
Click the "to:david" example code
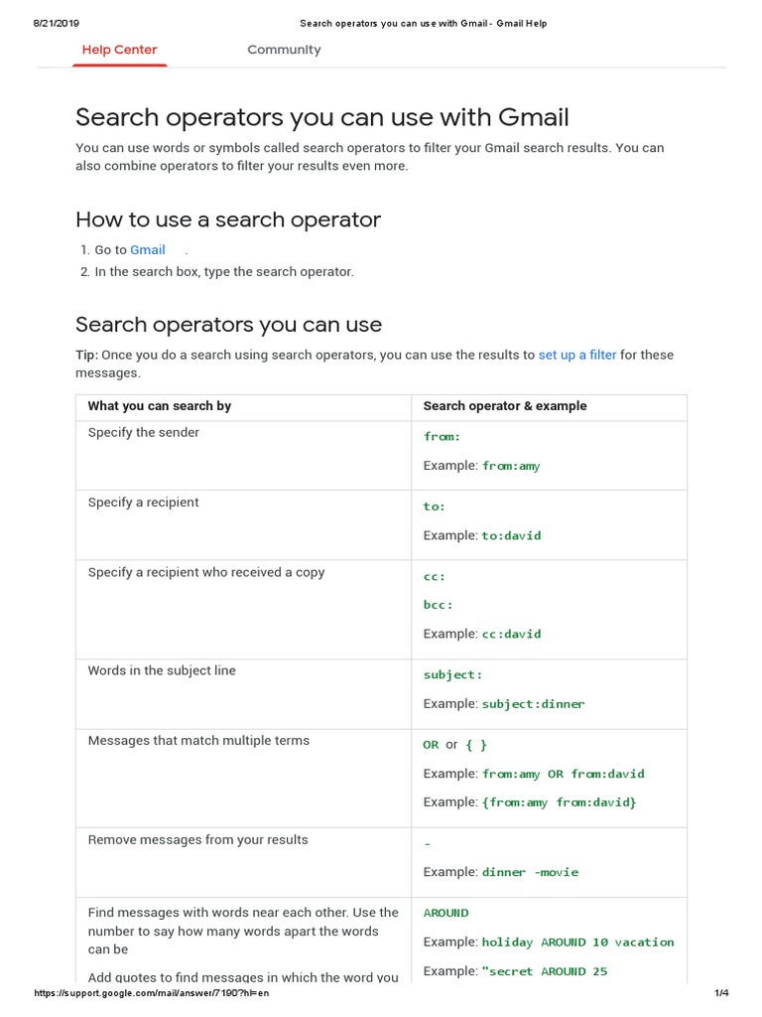click(x=511, y=535)
